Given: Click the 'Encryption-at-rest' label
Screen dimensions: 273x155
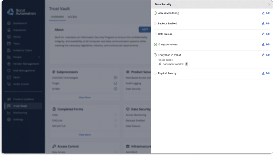Looking at the screenshot, I should point(168,44).
